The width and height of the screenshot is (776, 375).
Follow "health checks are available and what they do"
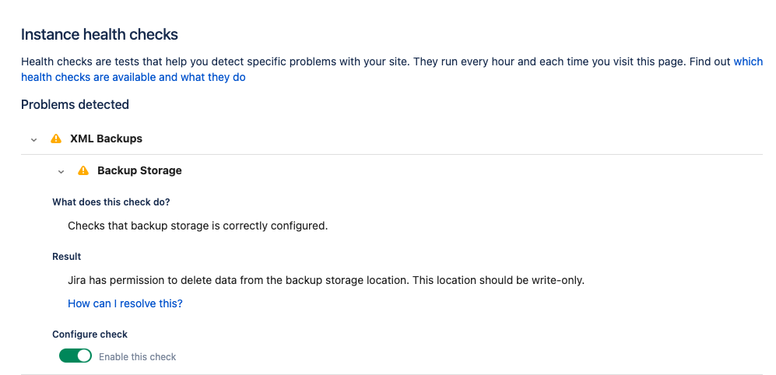point(133,77)
